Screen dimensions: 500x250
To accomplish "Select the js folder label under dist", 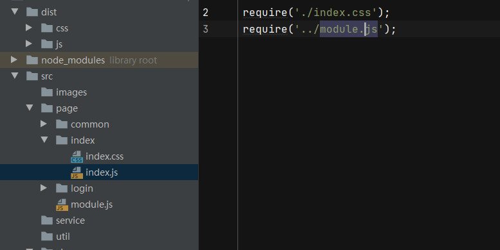I will tap(59, 44).
